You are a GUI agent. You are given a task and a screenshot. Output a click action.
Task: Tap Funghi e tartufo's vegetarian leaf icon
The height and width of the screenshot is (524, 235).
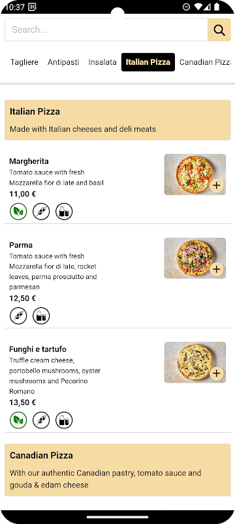coord(18,420)
